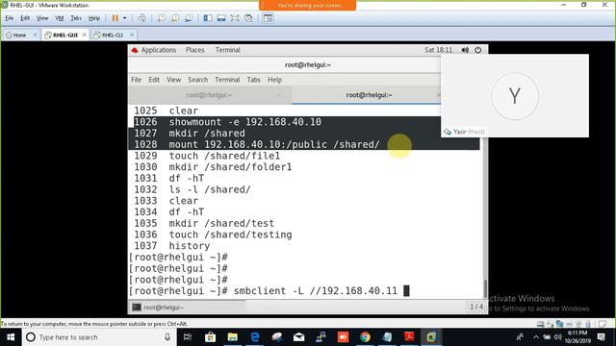
Task: Open the GNOME Places menu
Action: click(195, 50)
